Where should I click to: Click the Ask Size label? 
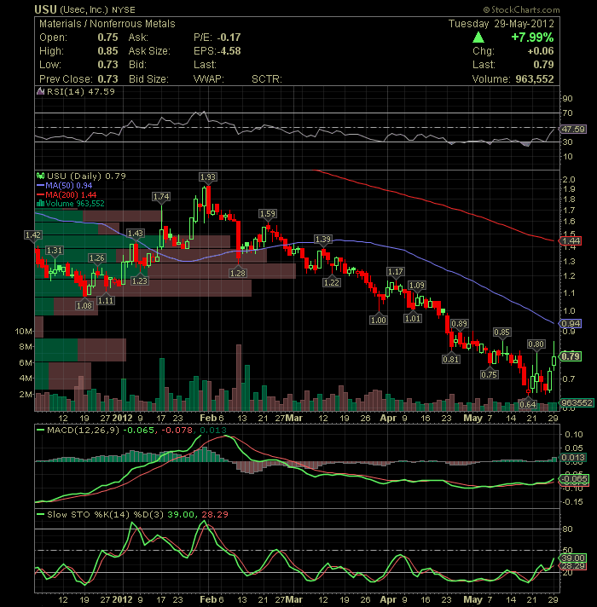point(149,51)
